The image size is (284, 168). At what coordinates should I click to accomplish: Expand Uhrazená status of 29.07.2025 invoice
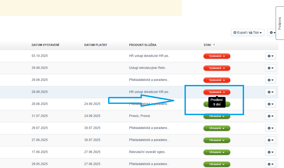click(x=217, y=128)
